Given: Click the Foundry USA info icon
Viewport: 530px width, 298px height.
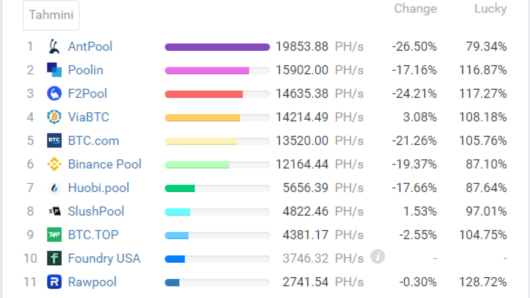Looking at the screenshot, I should [x=377, y=256].
